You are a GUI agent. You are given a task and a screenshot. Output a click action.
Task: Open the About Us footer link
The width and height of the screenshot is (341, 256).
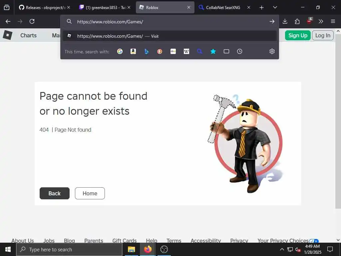click(x=23, y=240)
